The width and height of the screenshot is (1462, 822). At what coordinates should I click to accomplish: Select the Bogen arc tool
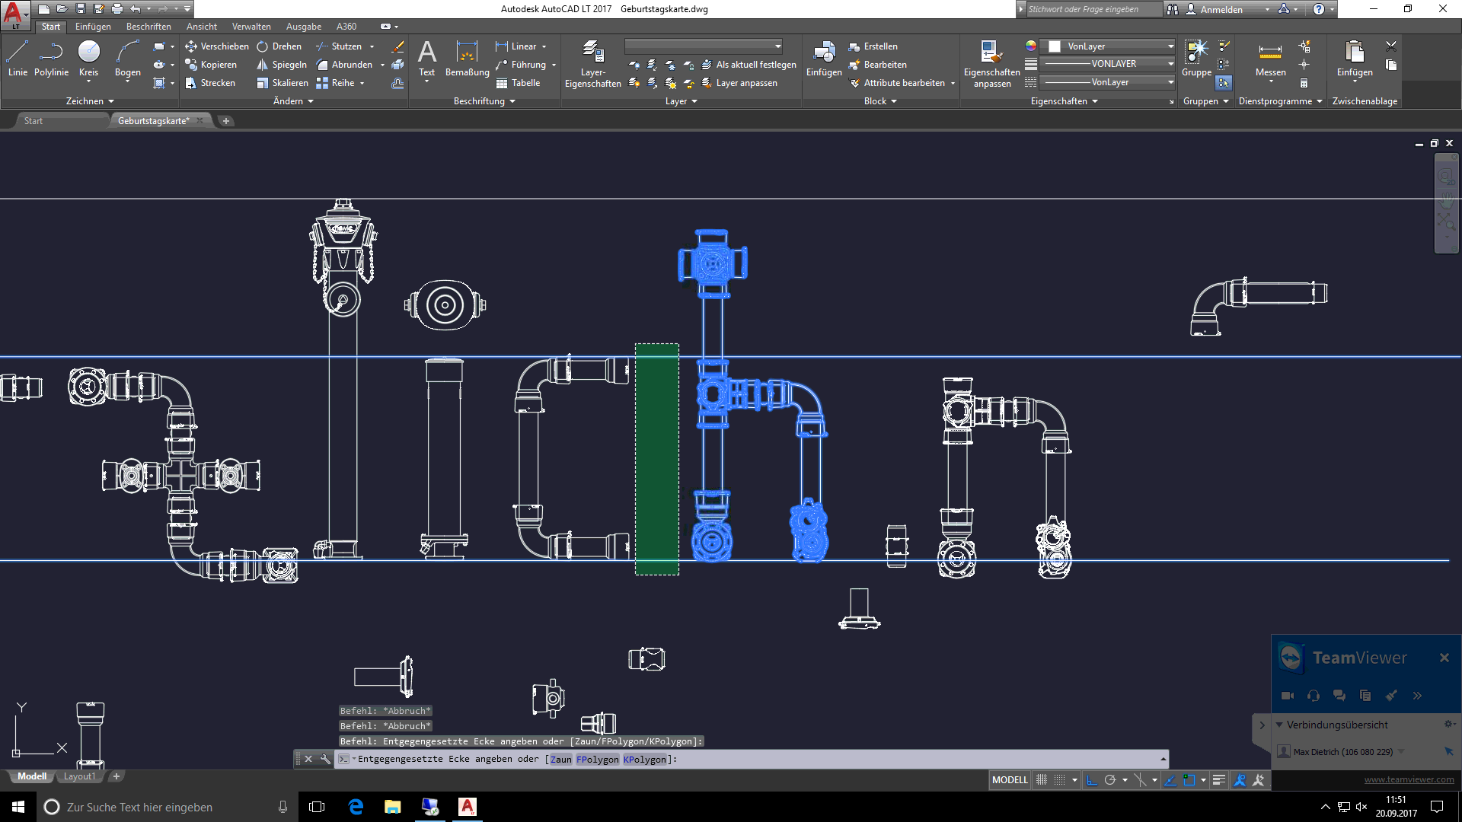[128, 59]
